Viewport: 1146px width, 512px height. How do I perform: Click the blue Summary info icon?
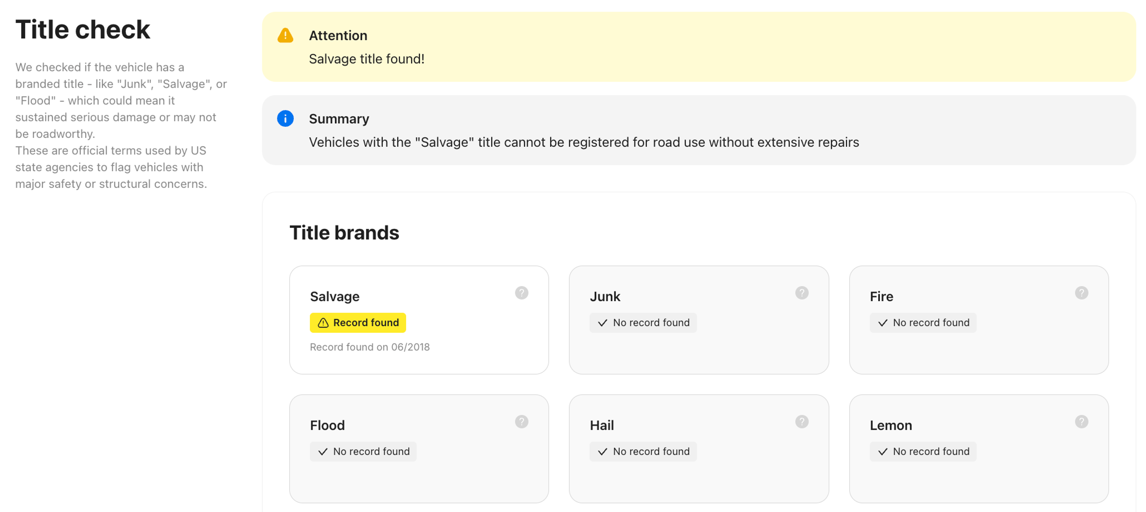coord(285,119)
